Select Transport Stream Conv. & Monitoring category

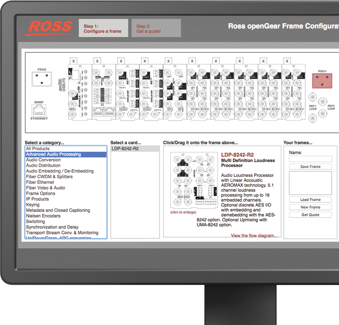click(x=66, y=233)
